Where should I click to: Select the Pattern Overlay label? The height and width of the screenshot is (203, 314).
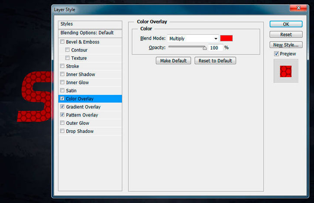click(x=82, y=115)
